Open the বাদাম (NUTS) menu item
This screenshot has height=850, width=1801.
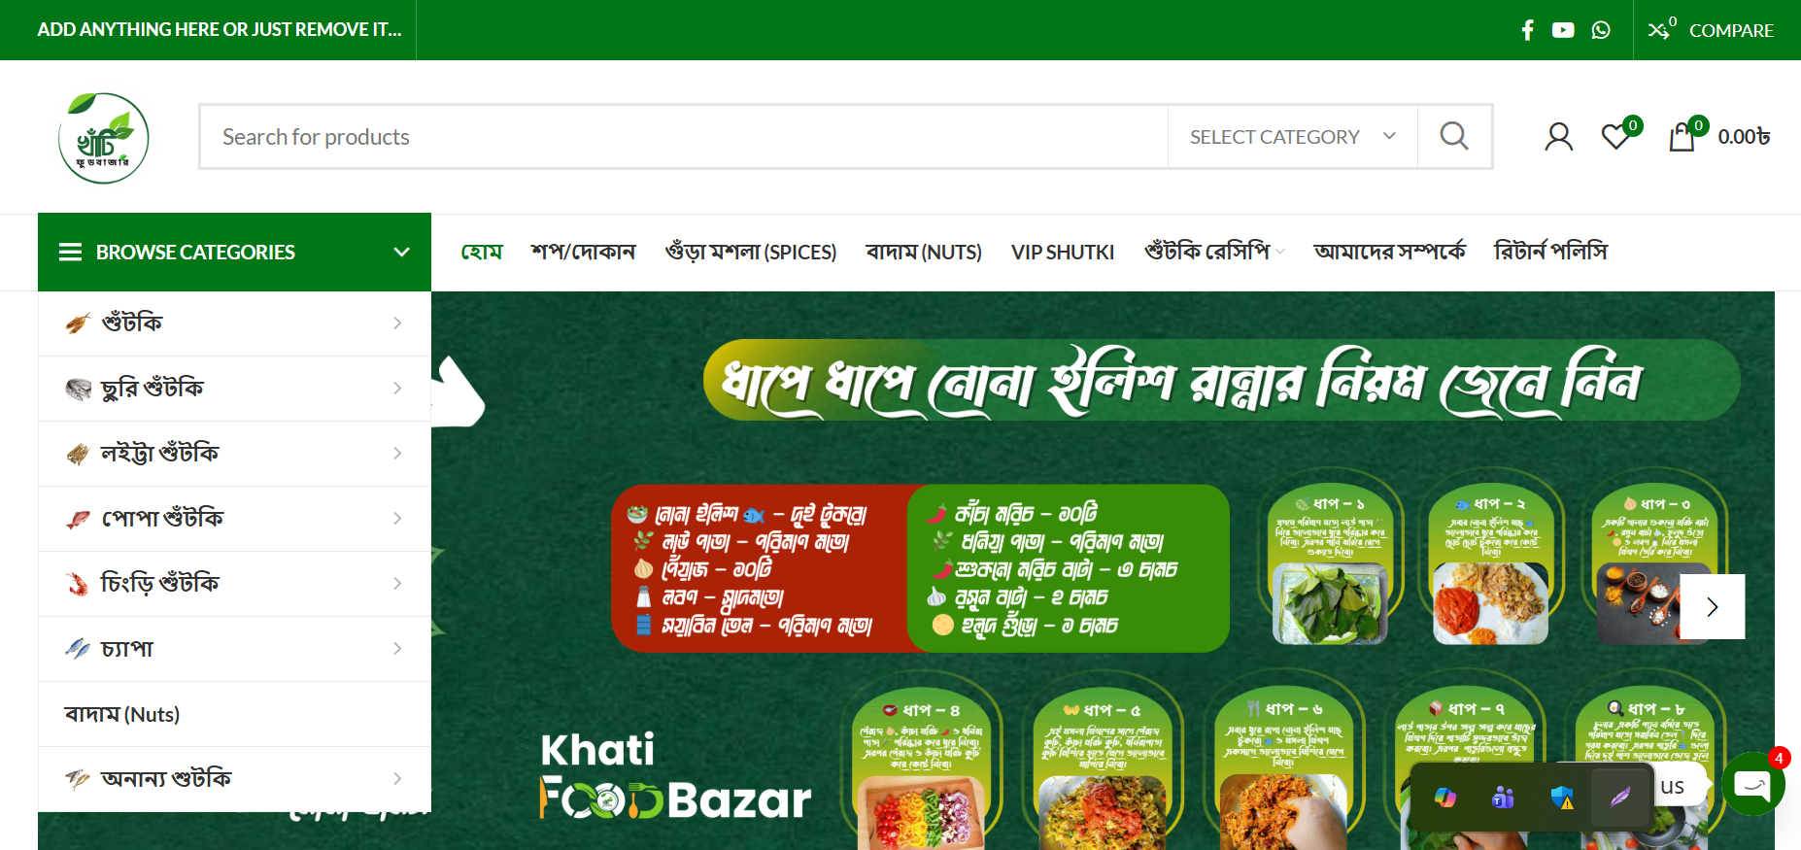click(x=924, y=252)
